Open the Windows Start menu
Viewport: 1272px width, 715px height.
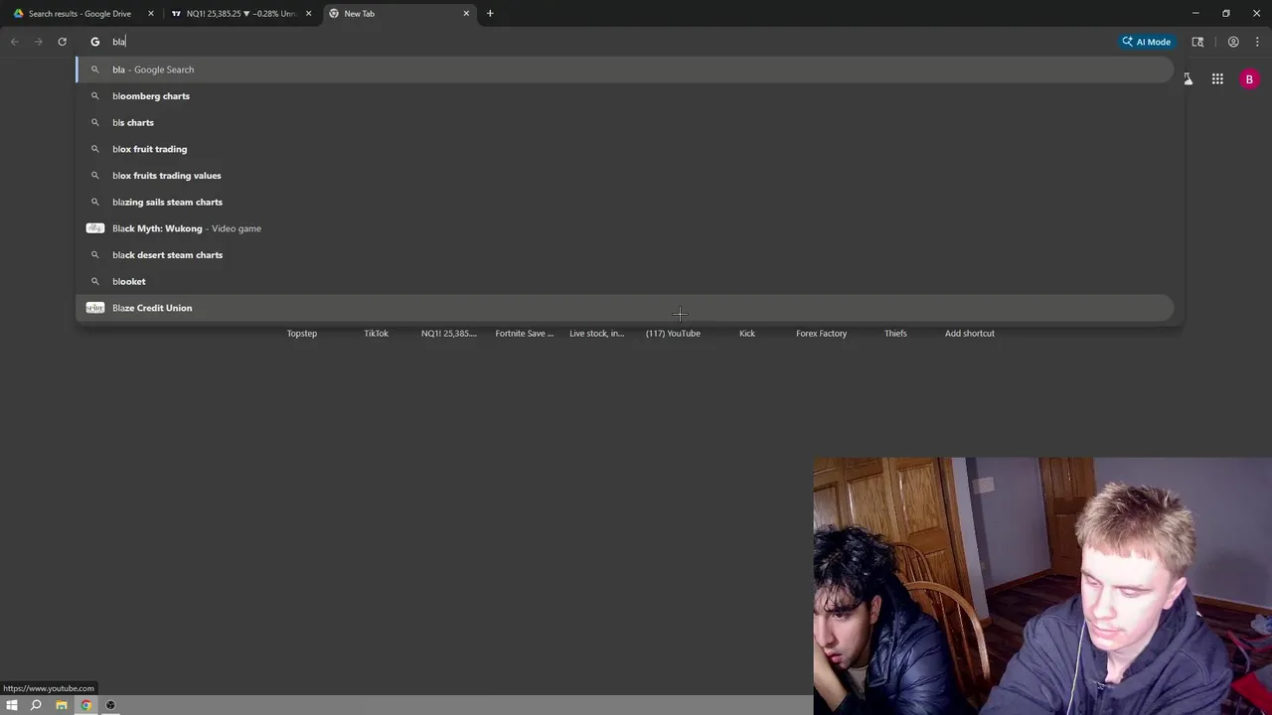point(12,705)
